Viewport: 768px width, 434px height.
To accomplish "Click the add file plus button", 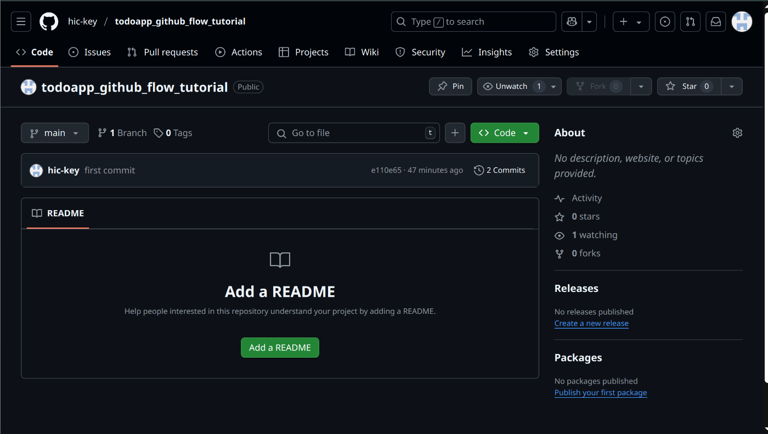I will (455, 133).
